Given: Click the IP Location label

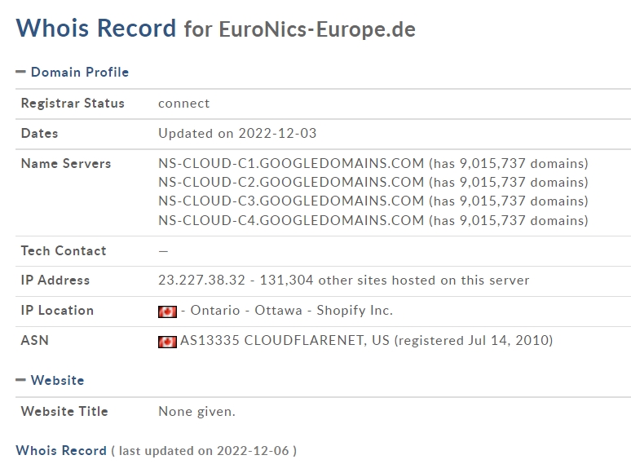Looking at the screenshot, I should [x=57, y=310].
